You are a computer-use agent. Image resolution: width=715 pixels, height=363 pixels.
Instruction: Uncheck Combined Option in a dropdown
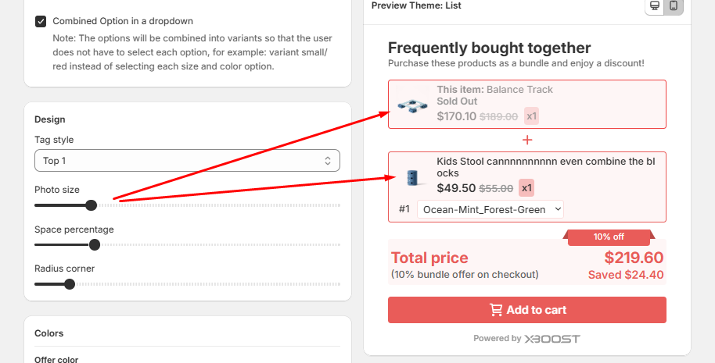pyautogui.click(x=41, y=21)
